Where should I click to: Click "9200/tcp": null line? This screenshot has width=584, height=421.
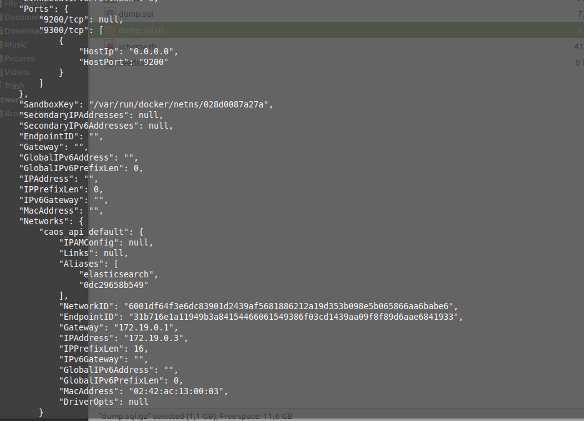coord(81,19)
